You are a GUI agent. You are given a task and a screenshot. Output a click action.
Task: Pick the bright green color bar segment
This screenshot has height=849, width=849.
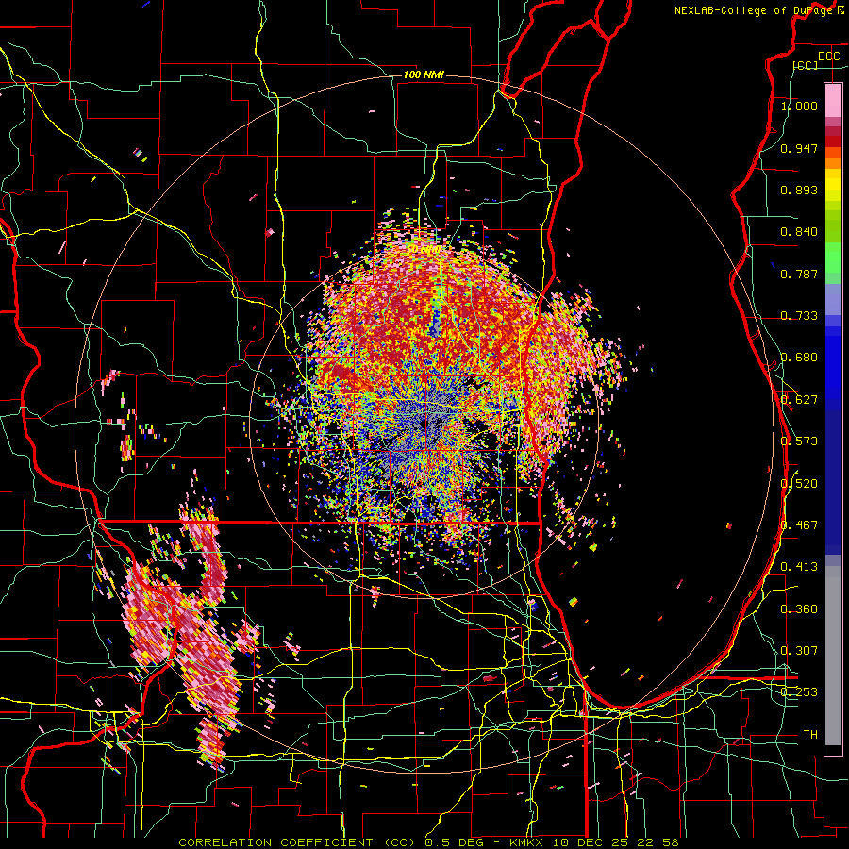(x=833, y=258)
